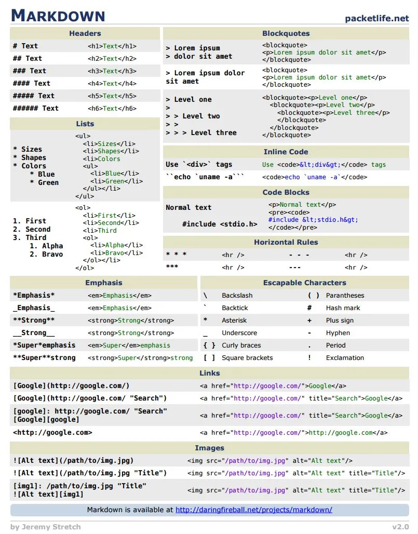Click the "Underscore" character label
Image resolution: width=418 pixels, height=534 pixels.
239,333
